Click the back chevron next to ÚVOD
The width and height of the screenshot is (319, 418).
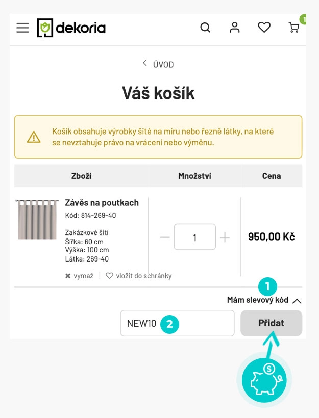pos(144,64)
